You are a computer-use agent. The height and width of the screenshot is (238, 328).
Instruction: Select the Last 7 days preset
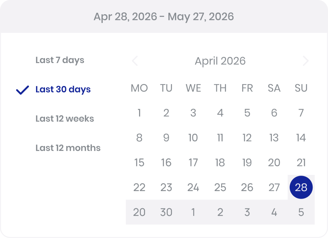point(60,60)
